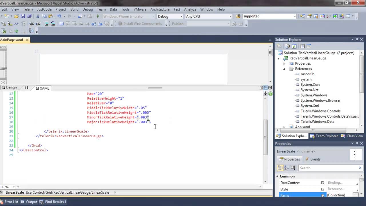Click the Save icon in toolbar
366x206 pixels.
pos(23,16)
